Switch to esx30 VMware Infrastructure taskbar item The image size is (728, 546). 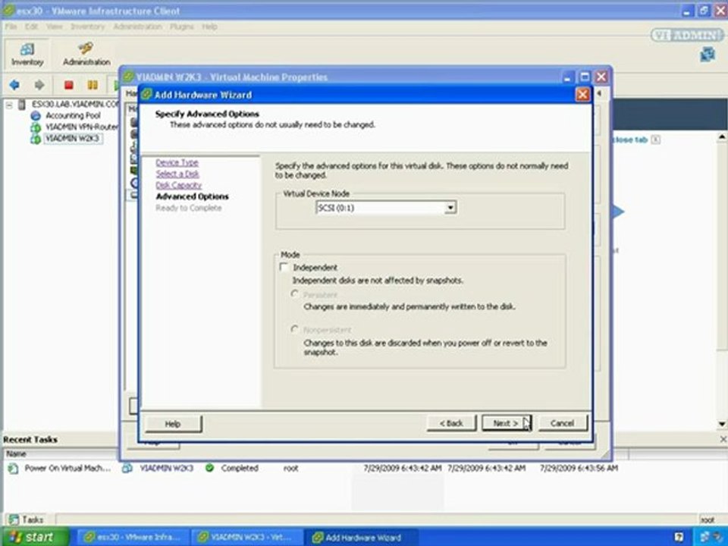133,537
